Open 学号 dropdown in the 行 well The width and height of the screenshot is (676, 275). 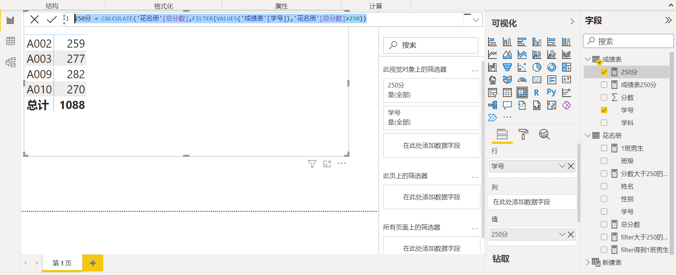tap(562, 166)
